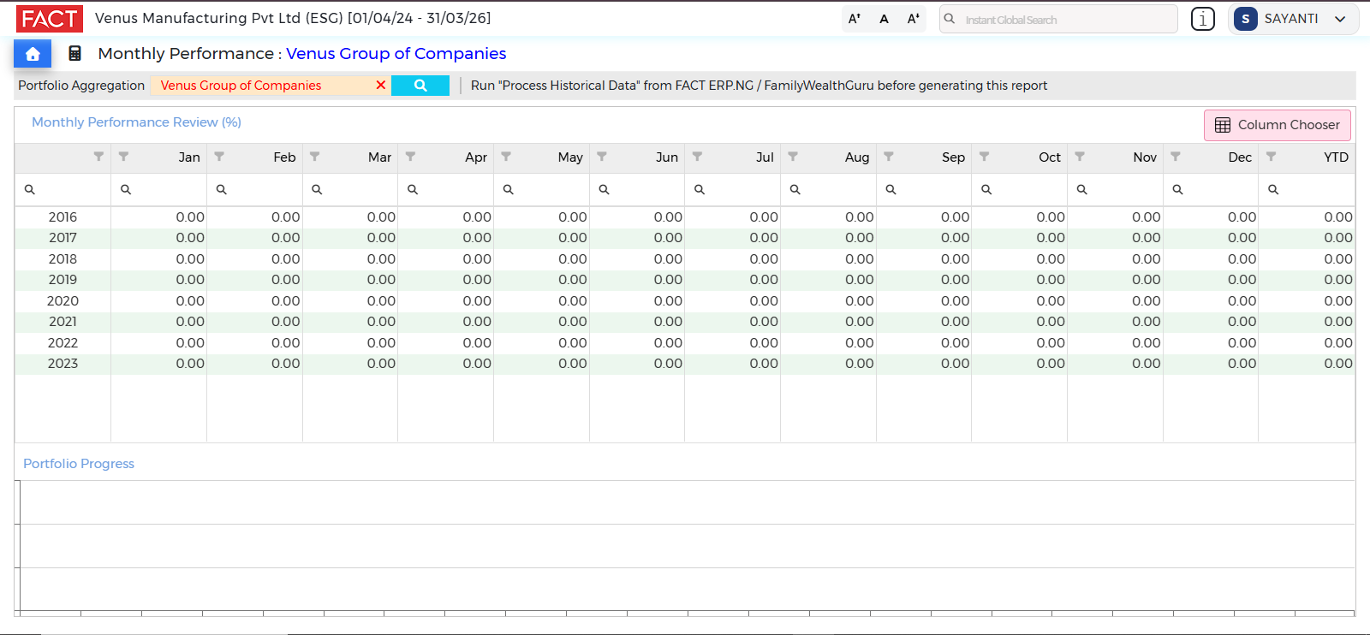Sort by the Dec column header
The height and width of the screenshot is (635, 1370).
pos(1240,157)
